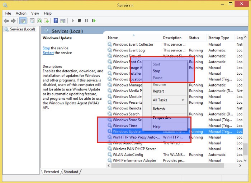251x183 pixels.
Task: Click the gear icon of Windows Event Collector
Action: coord(110,44)
